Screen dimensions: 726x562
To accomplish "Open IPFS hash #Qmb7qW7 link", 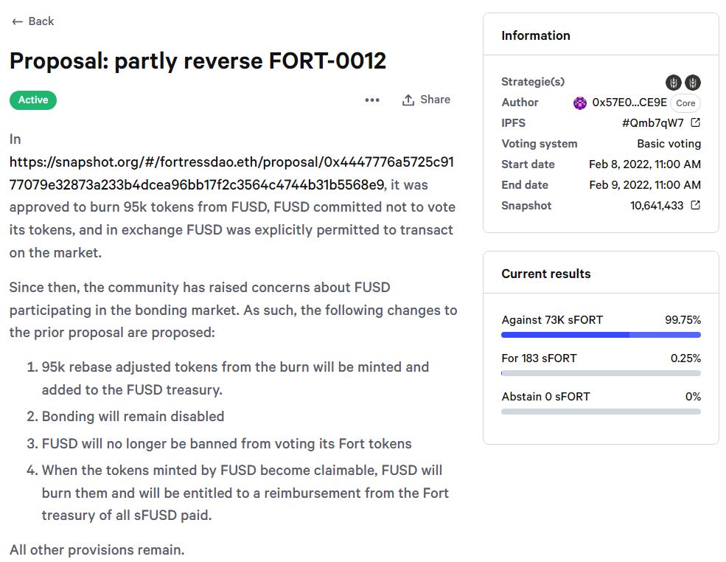I will point(652,122).
